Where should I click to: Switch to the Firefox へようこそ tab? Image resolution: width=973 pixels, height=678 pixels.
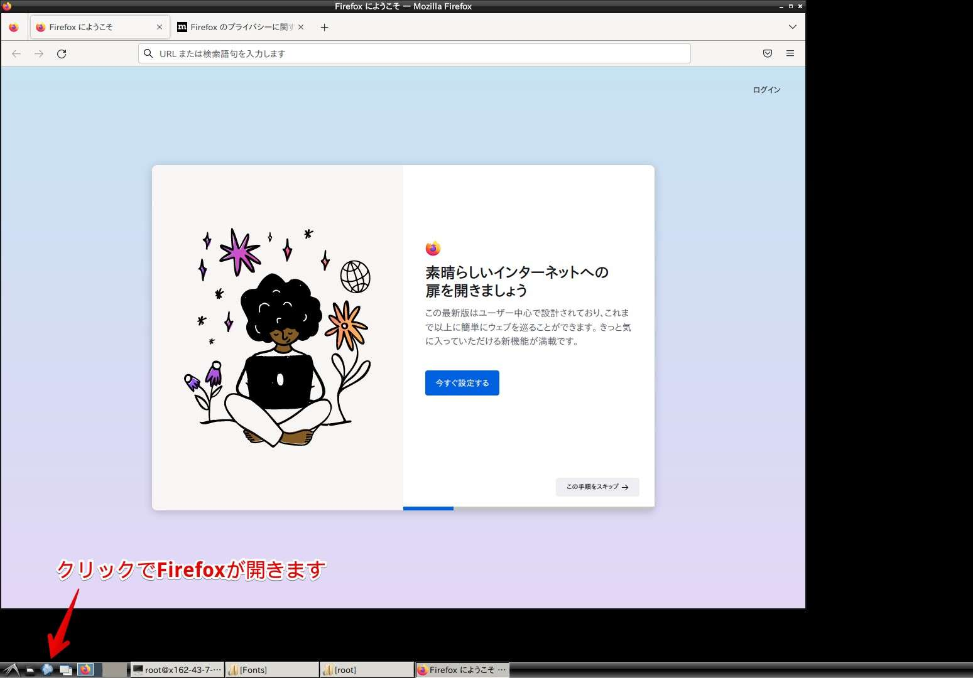100,28
